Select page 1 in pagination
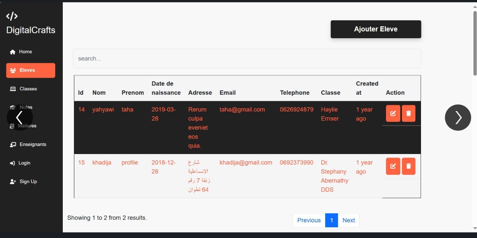Image resolution: width=477 pixels, height=238 pixels. (x=332, y=220)
